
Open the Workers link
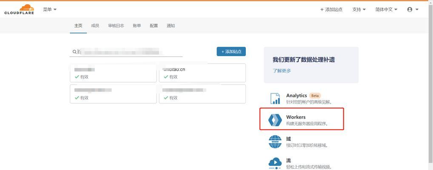coord(296,117)
